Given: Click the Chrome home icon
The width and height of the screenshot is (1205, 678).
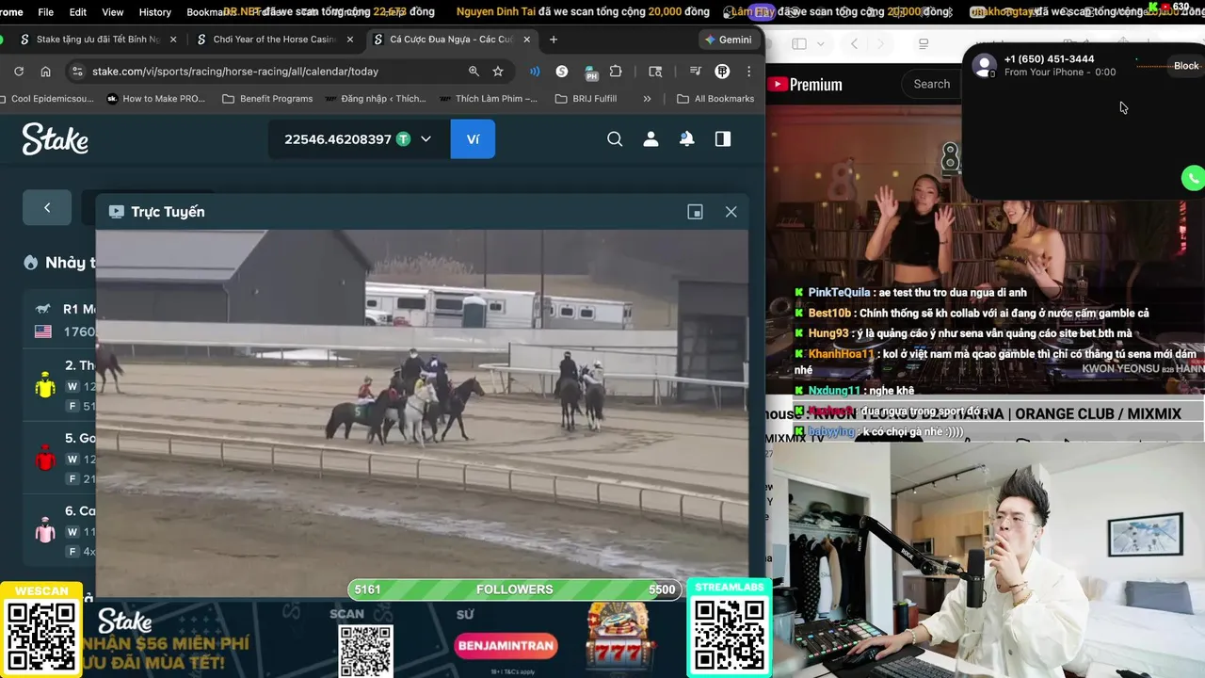Looking at the screenshot, I should [45, 72].
